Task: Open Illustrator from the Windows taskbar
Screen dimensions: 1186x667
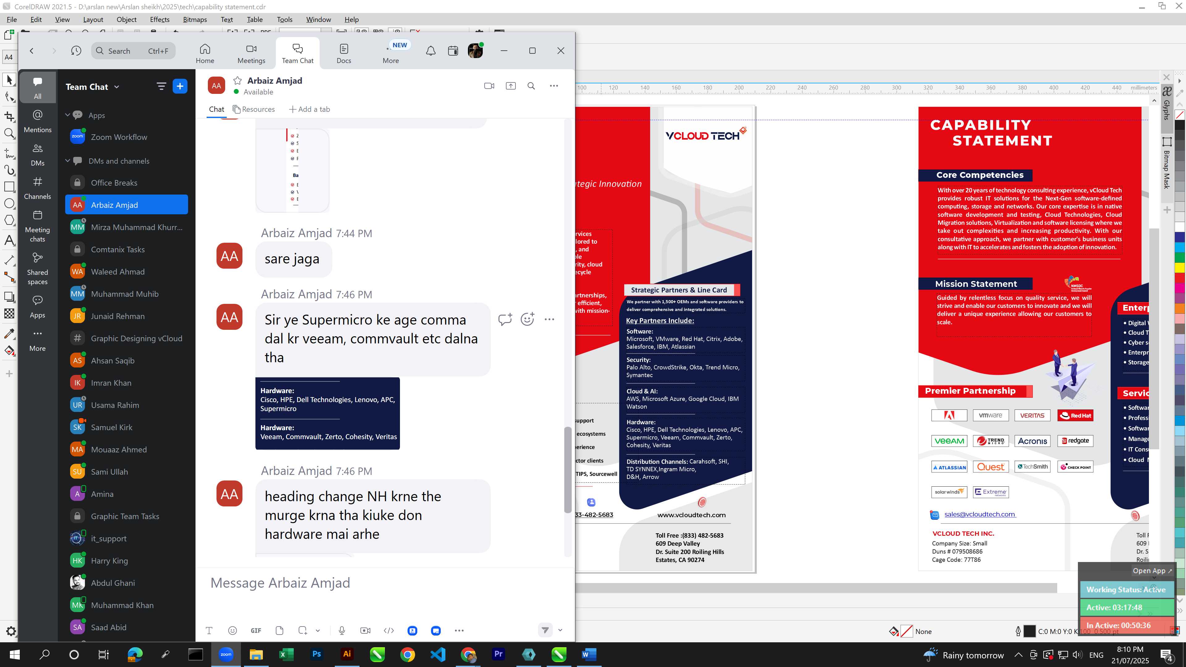Action: (347, 654)
